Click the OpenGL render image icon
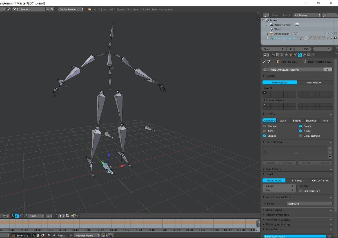338x238 pixels. pos(73,216)
